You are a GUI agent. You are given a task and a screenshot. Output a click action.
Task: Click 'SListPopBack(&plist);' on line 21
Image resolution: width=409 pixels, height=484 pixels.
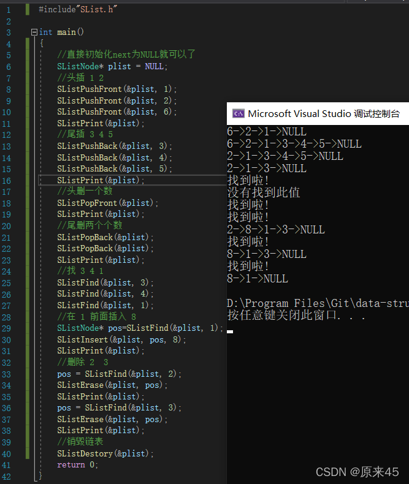pyautogui.click(x=105, y=237)
